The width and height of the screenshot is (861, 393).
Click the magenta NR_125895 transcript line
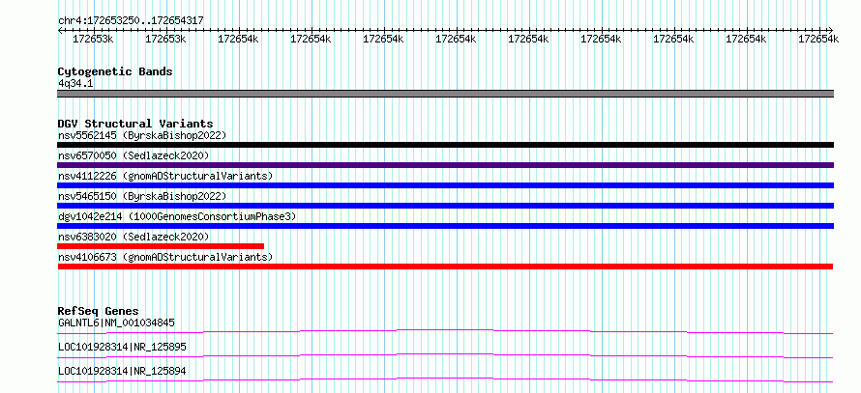click(445, 355)
